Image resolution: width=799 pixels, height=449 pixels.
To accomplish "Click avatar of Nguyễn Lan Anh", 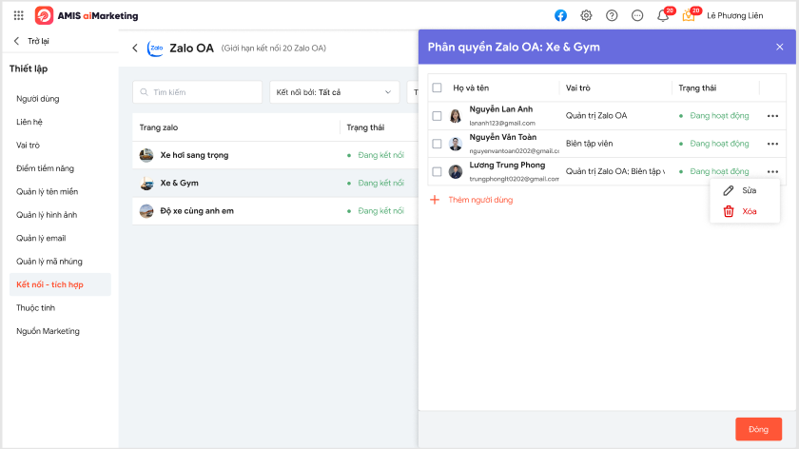I will click(x=455, y=116).
